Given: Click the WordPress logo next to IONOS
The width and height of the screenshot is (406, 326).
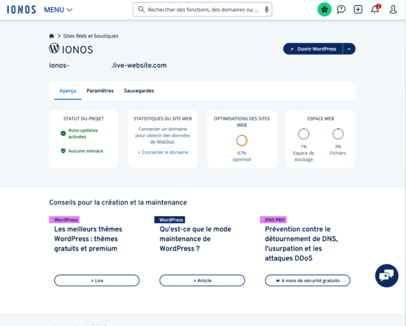Looking at the screenshot, I should [54, 48].
